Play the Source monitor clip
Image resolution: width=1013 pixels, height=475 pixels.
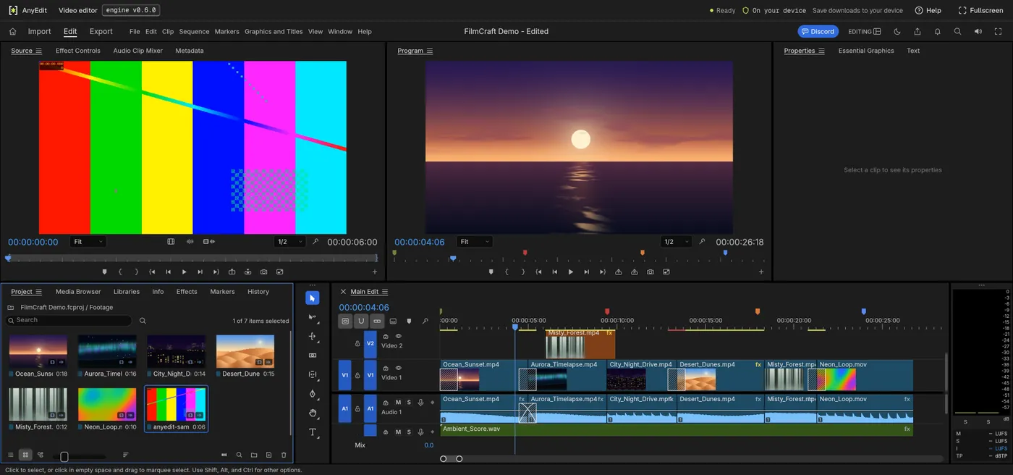(184, 272)
